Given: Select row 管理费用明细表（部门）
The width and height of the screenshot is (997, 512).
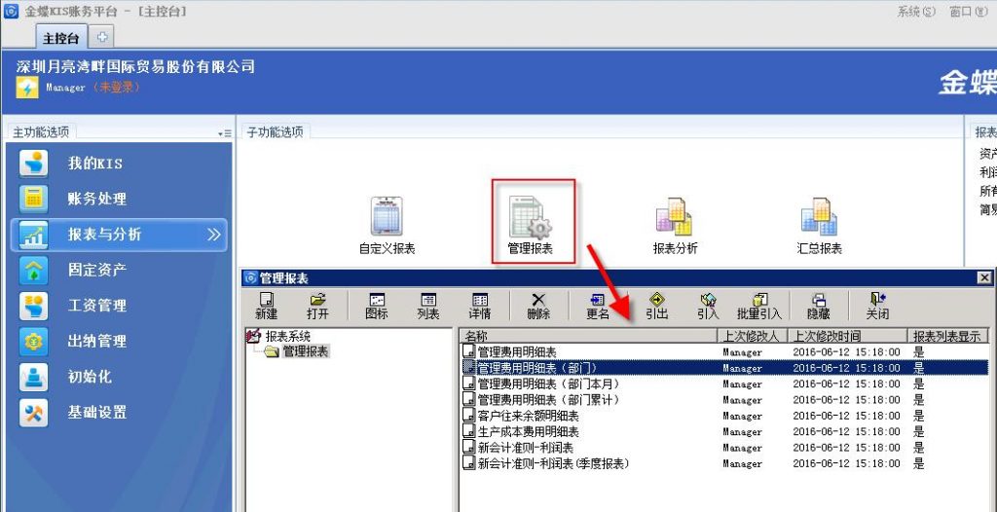Looking at the screenshot, I should pyautogui.click(x=724, y=368).
